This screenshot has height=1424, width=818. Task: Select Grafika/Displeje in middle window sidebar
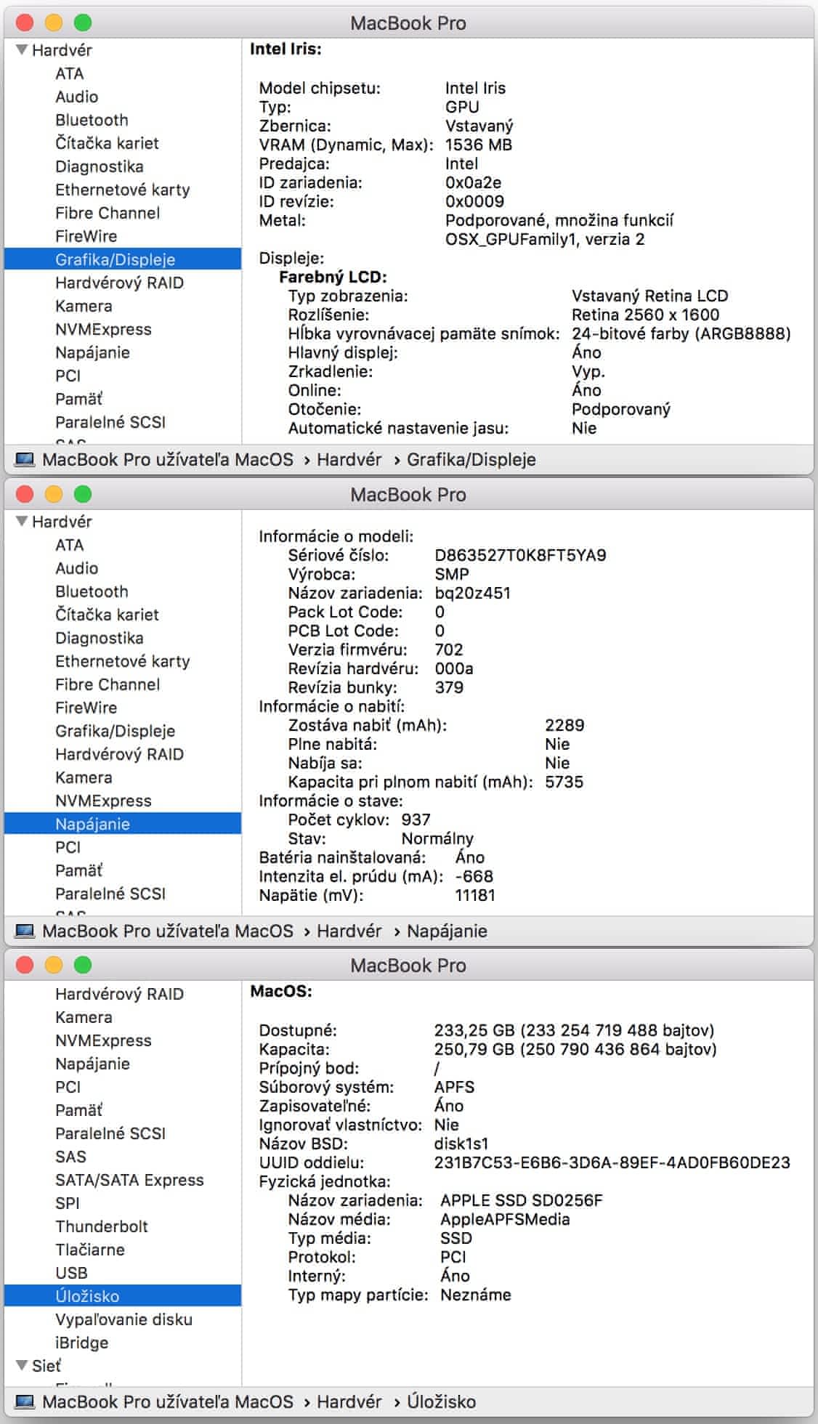(115, 731)
